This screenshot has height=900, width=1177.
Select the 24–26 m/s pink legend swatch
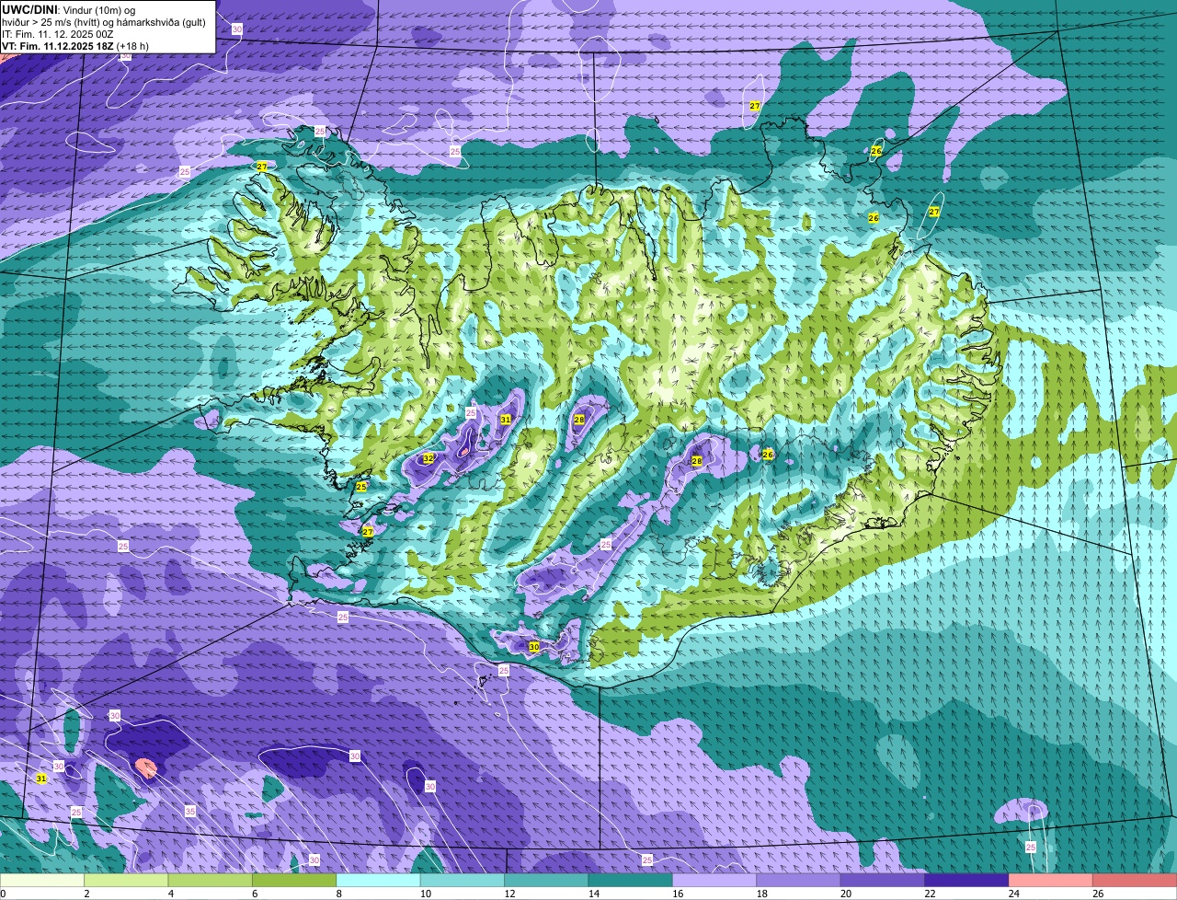[x=1052, y=881]
